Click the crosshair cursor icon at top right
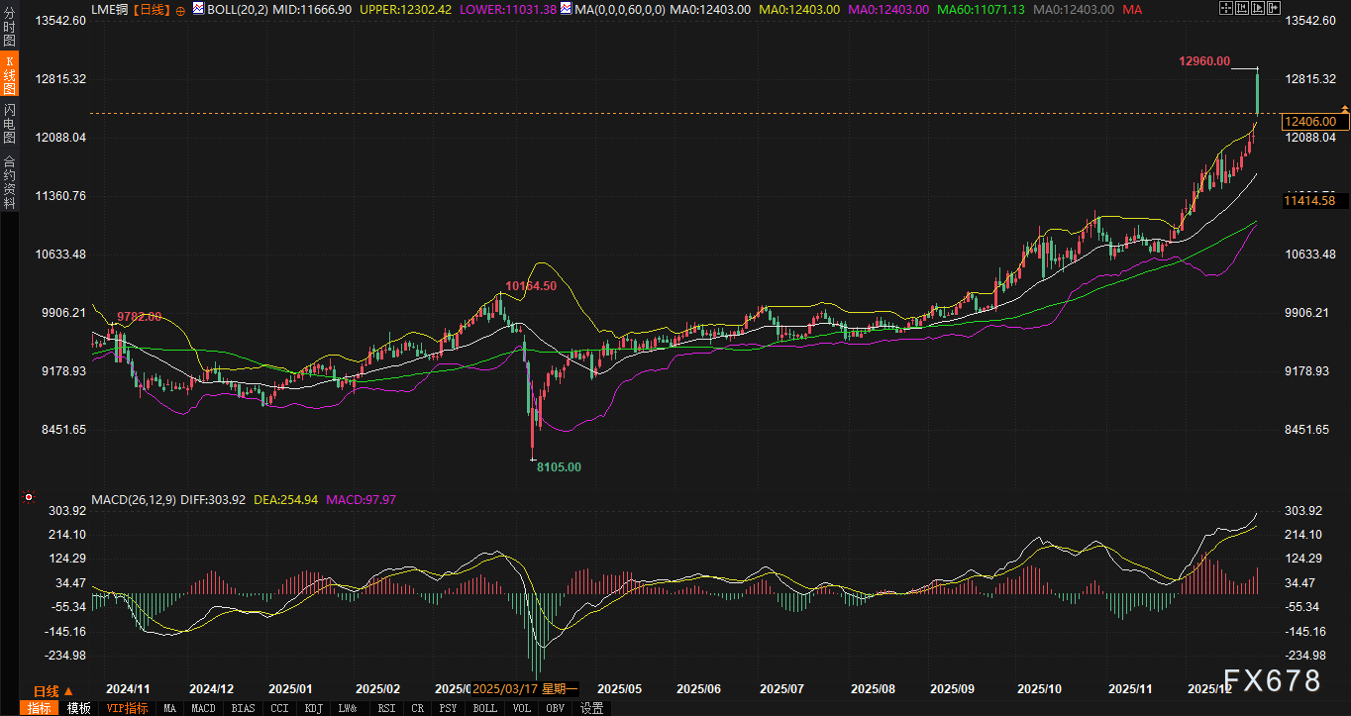The height and width of the screenshot is (716, 1351). tap(1225, 9)
